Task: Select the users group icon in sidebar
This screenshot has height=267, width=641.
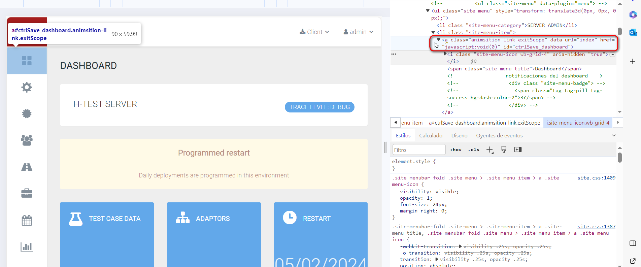Action: click(27, 140)
